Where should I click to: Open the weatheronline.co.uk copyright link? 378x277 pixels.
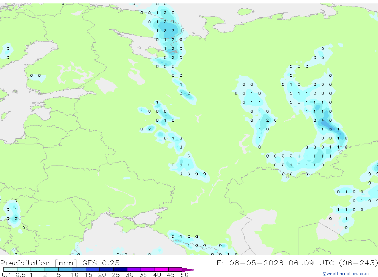coord(346,274)
